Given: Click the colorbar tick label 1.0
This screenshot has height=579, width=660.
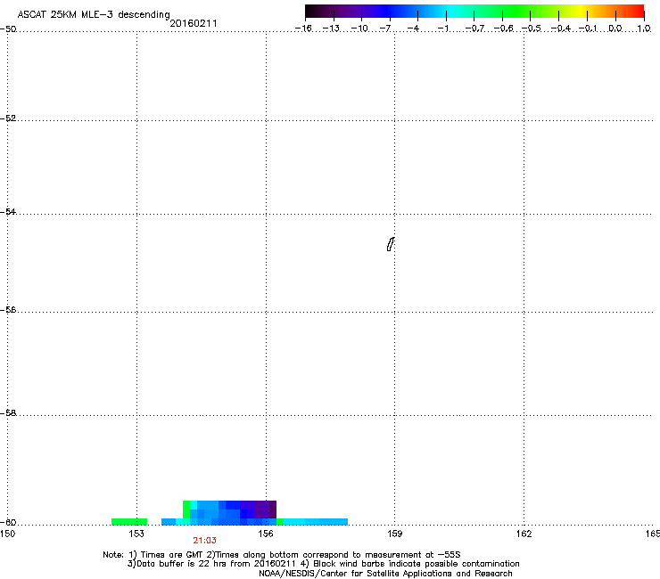Looking at the screenshot, I should (x=644, y=29).
